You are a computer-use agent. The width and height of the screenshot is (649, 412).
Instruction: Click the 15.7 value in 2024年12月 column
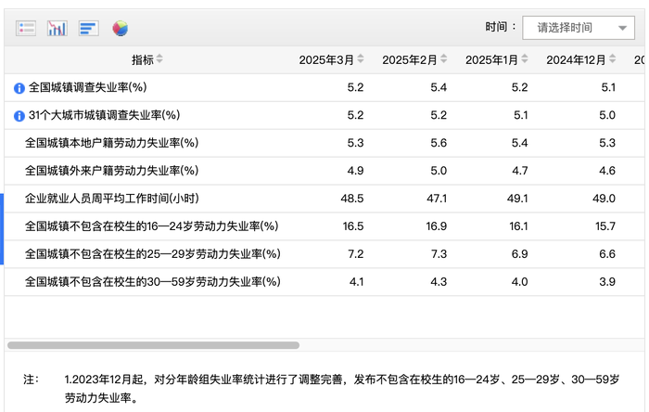pos(605,226)
